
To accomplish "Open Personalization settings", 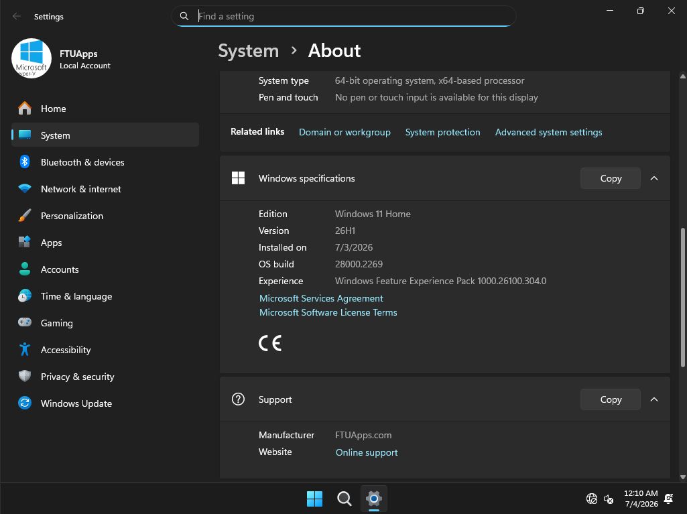I will (105, 216).
